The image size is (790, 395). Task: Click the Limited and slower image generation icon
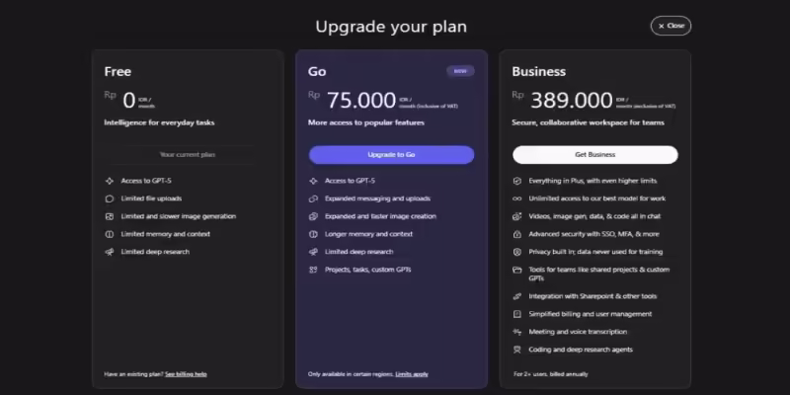coord(110,216)
